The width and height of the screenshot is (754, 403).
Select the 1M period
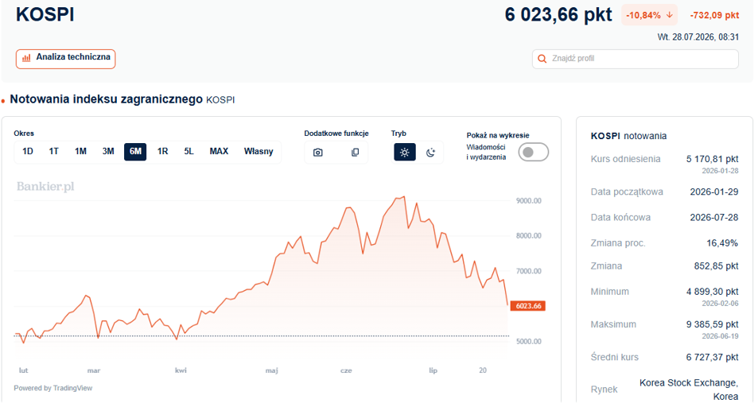click(80, 151)
